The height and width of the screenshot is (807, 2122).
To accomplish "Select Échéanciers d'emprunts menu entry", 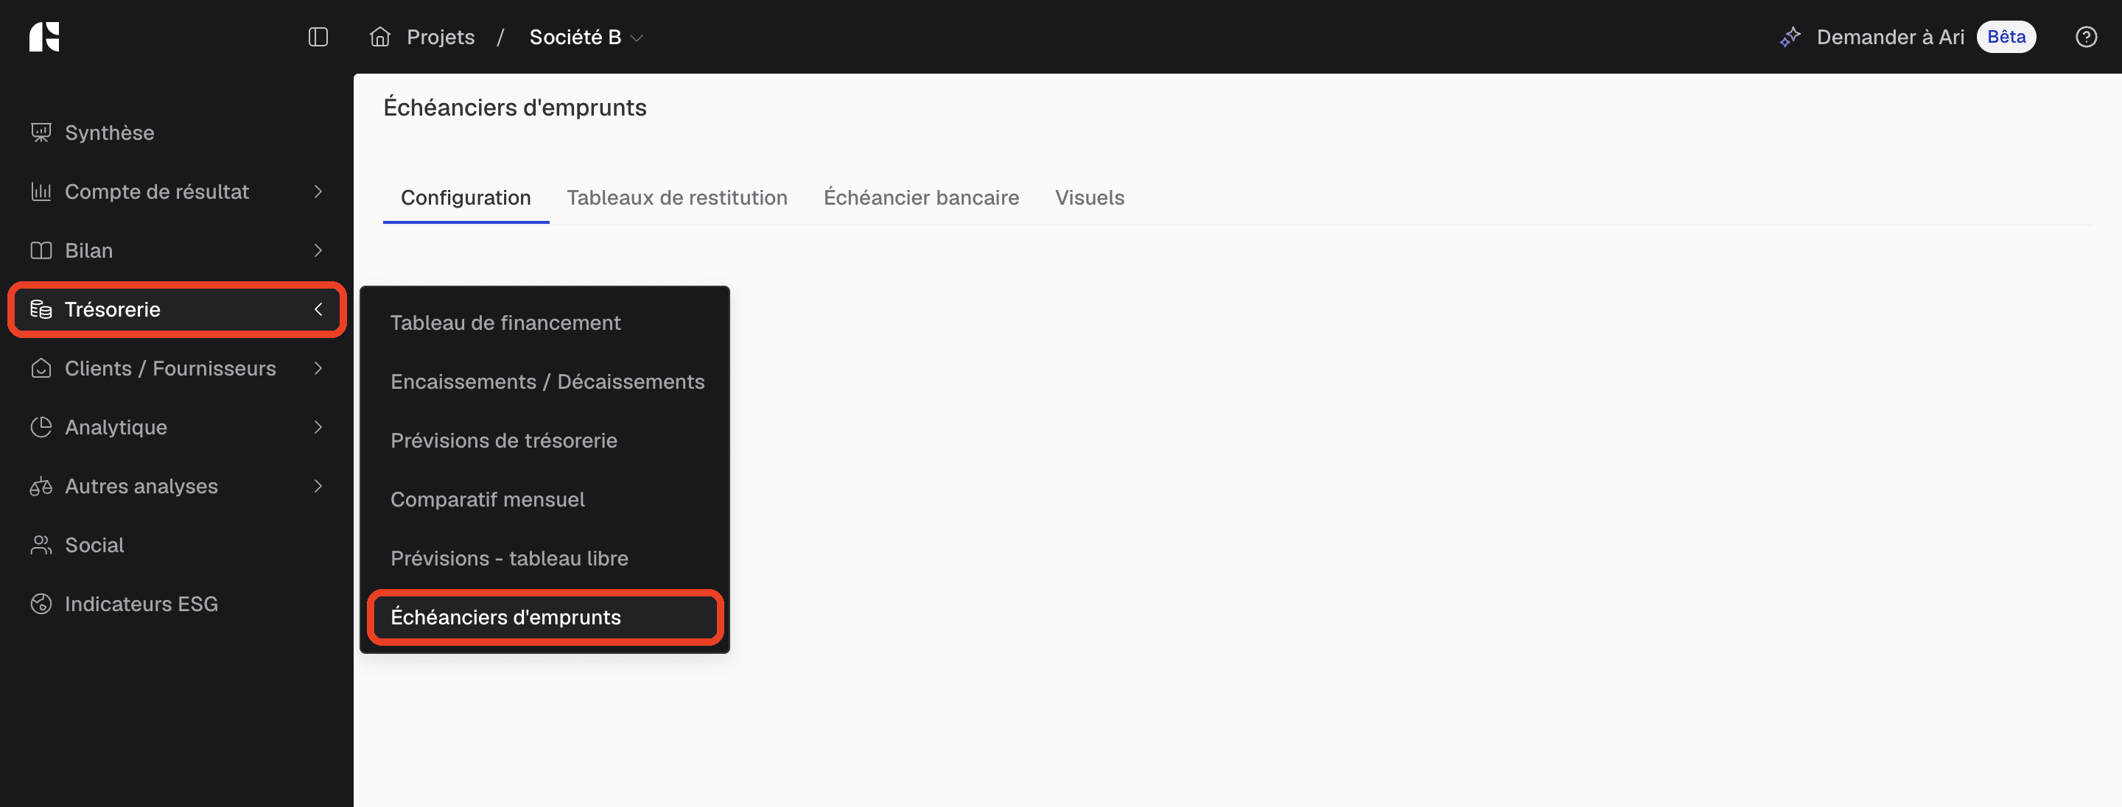I will [544, 618].
